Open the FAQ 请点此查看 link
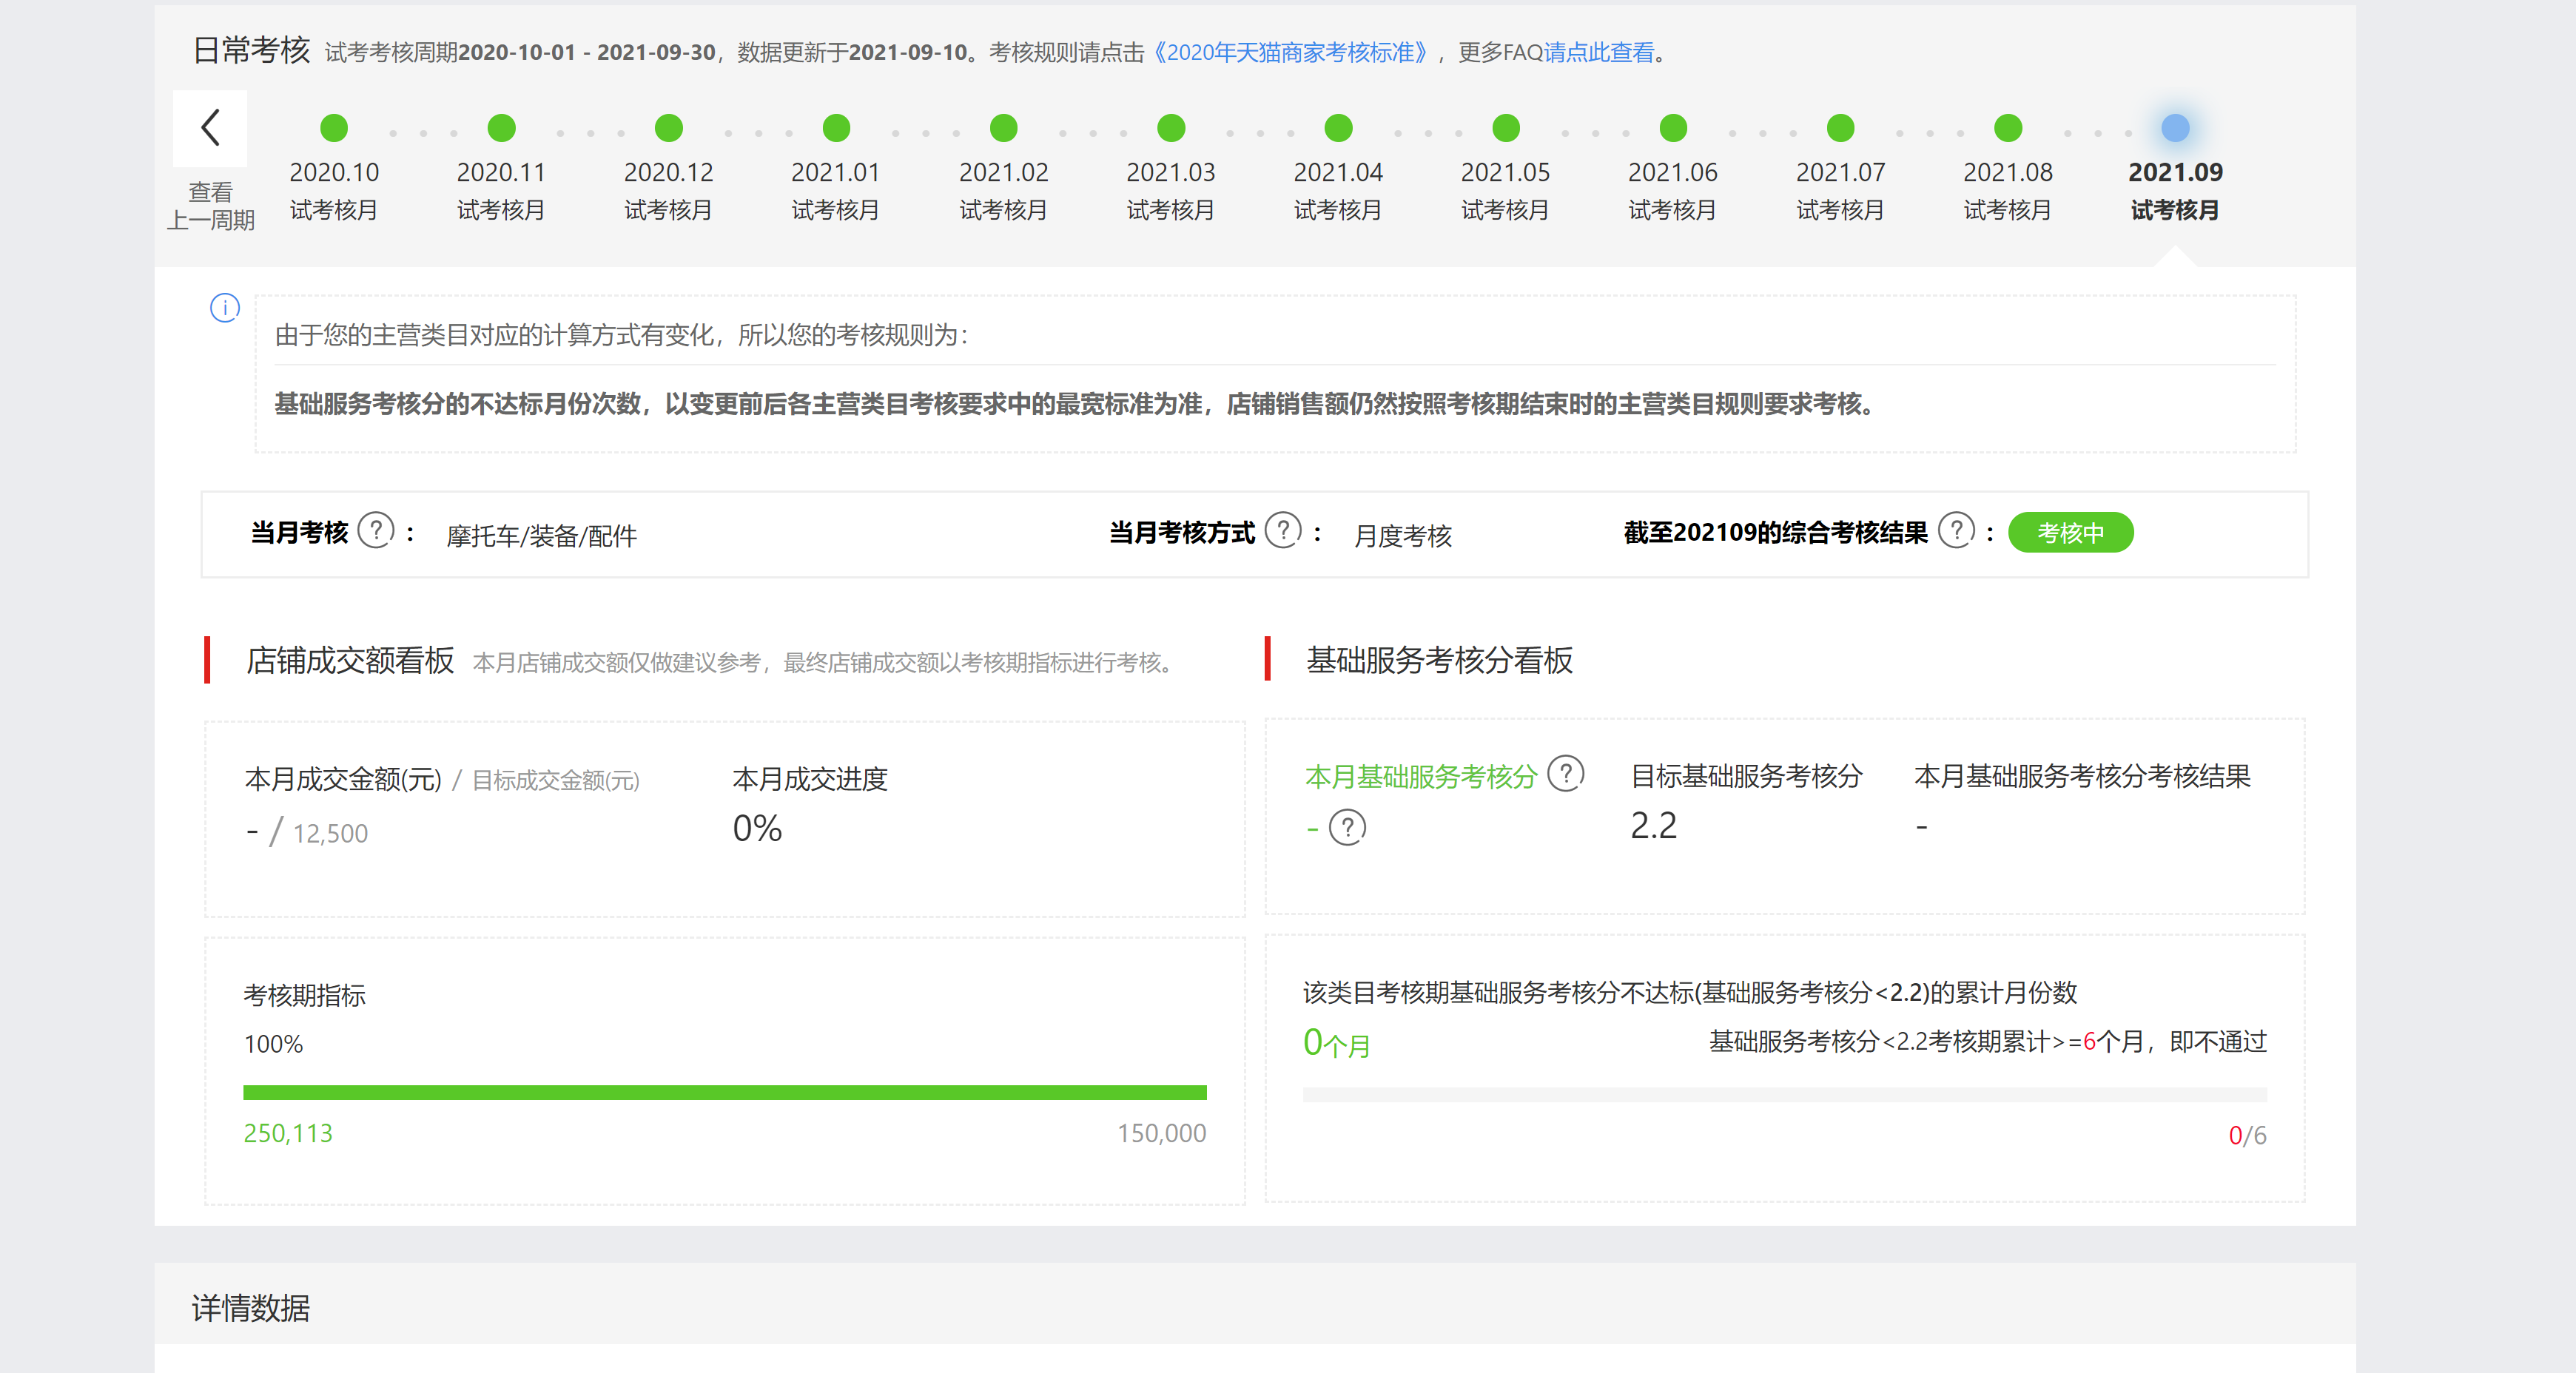Image resolution: width=2576 pixels, height=1373 pixels. pyautogui.click(x=1599, y=52)
